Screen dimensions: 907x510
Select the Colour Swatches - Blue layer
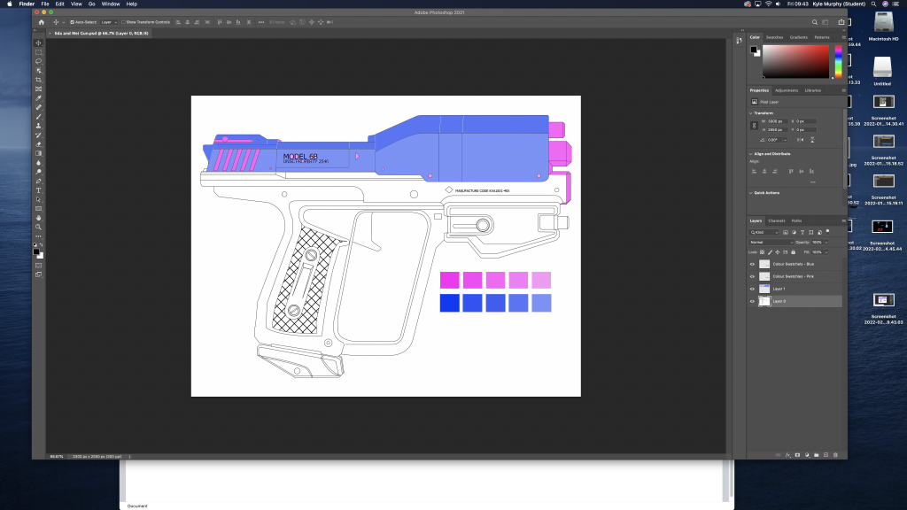[x=795, y=264]
